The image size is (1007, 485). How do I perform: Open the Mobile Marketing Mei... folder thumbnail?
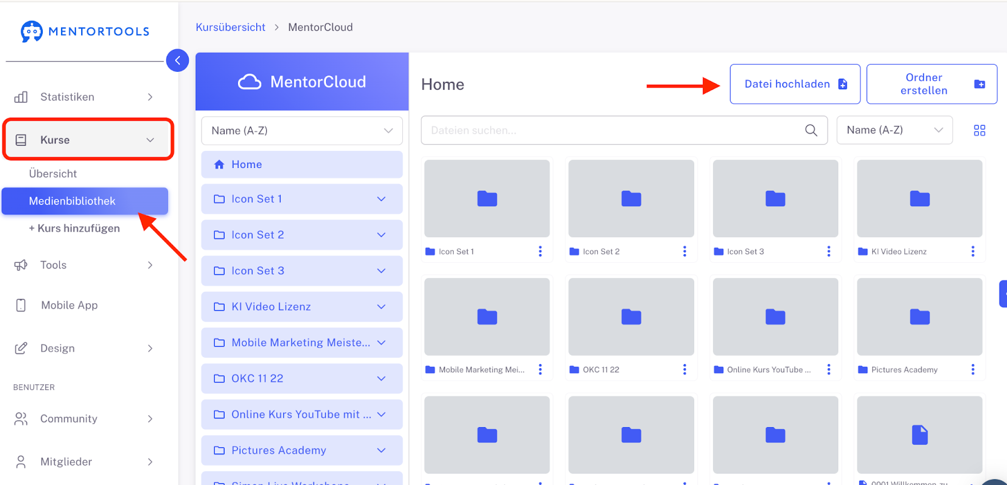(487, 316)
